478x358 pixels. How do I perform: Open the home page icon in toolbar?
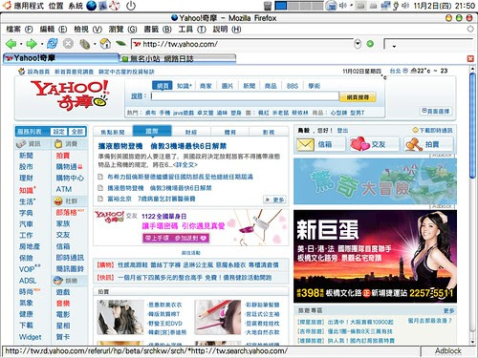pyautogui.click(x=105, y=44)
